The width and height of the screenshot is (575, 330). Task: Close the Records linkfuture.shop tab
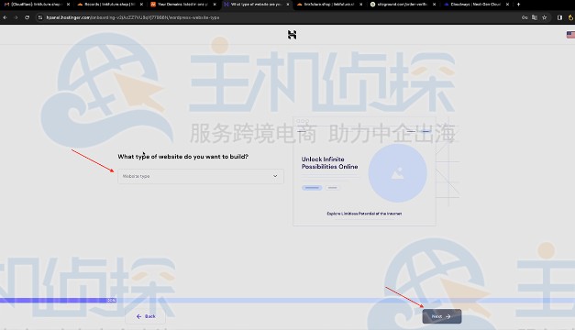click(141, 5)
